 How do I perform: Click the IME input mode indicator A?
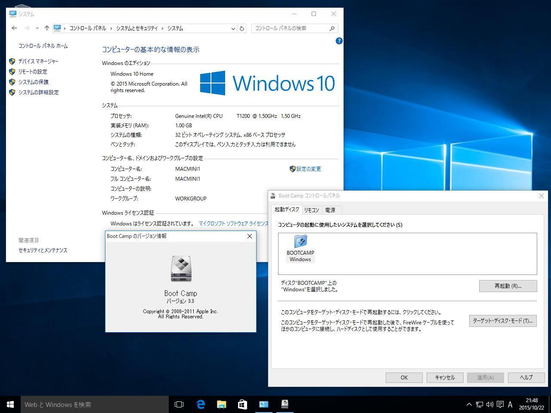point(510,404)
